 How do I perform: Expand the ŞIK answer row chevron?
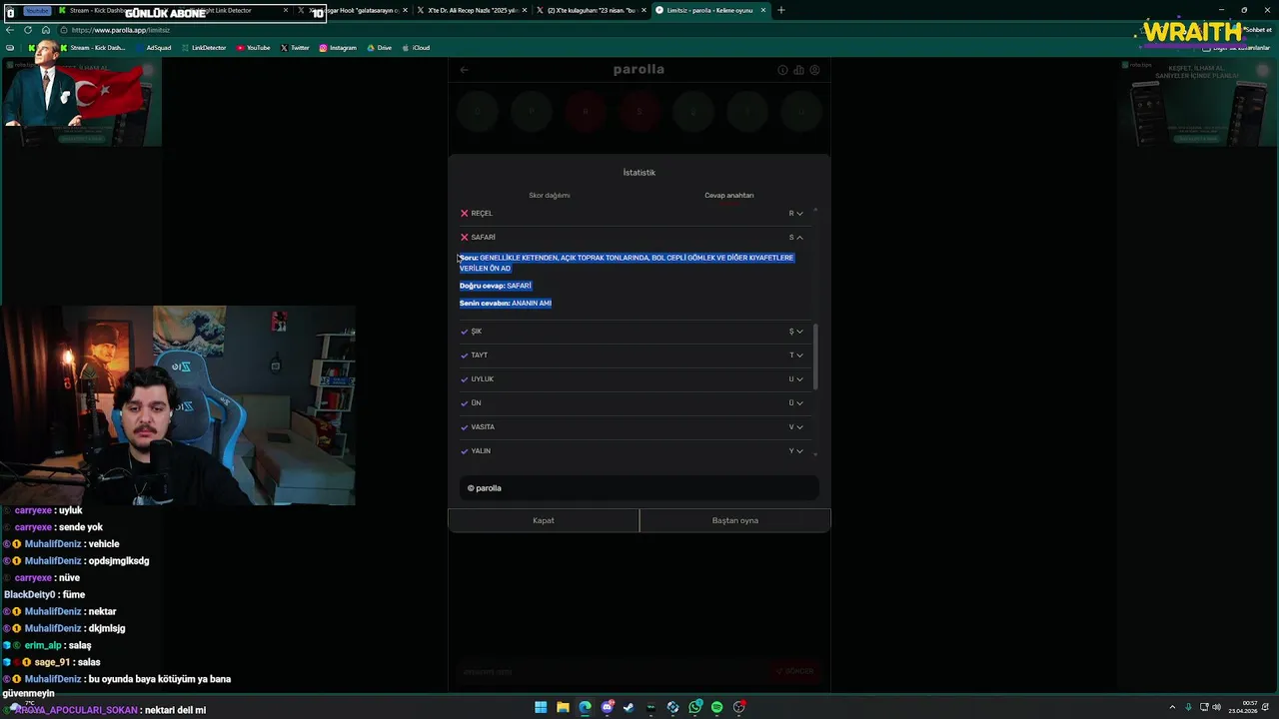point(799,332)
